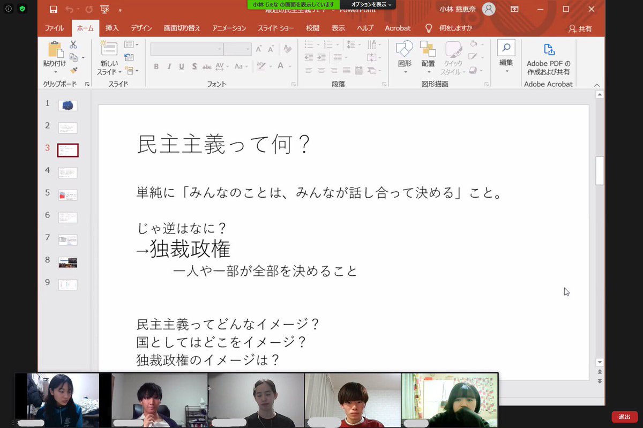Click the Justify paragraph icon

tap(347, 70)
